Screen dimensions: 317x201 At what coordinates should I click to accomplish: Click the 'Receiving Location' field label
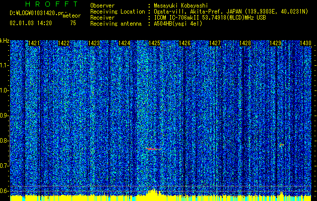[117, 12]
